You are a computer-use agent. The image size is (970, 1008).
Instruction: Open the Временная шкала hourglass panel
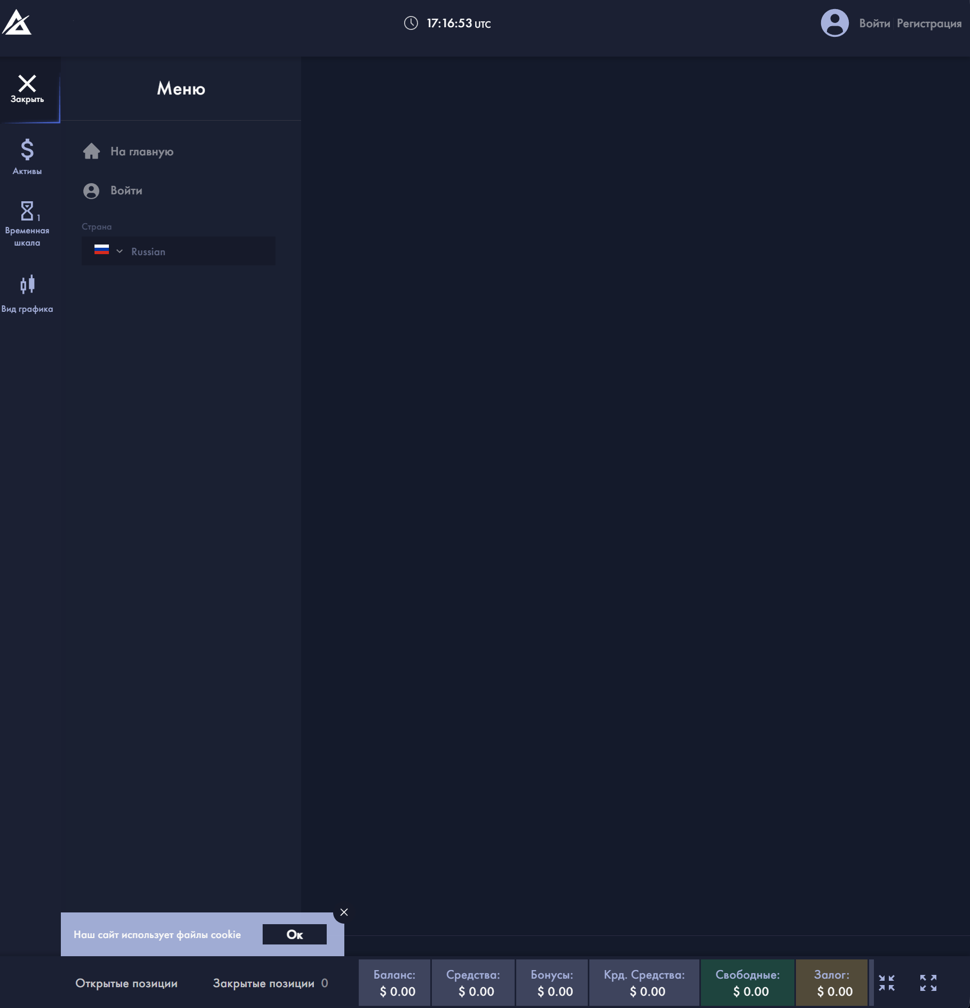coord(27,223)
